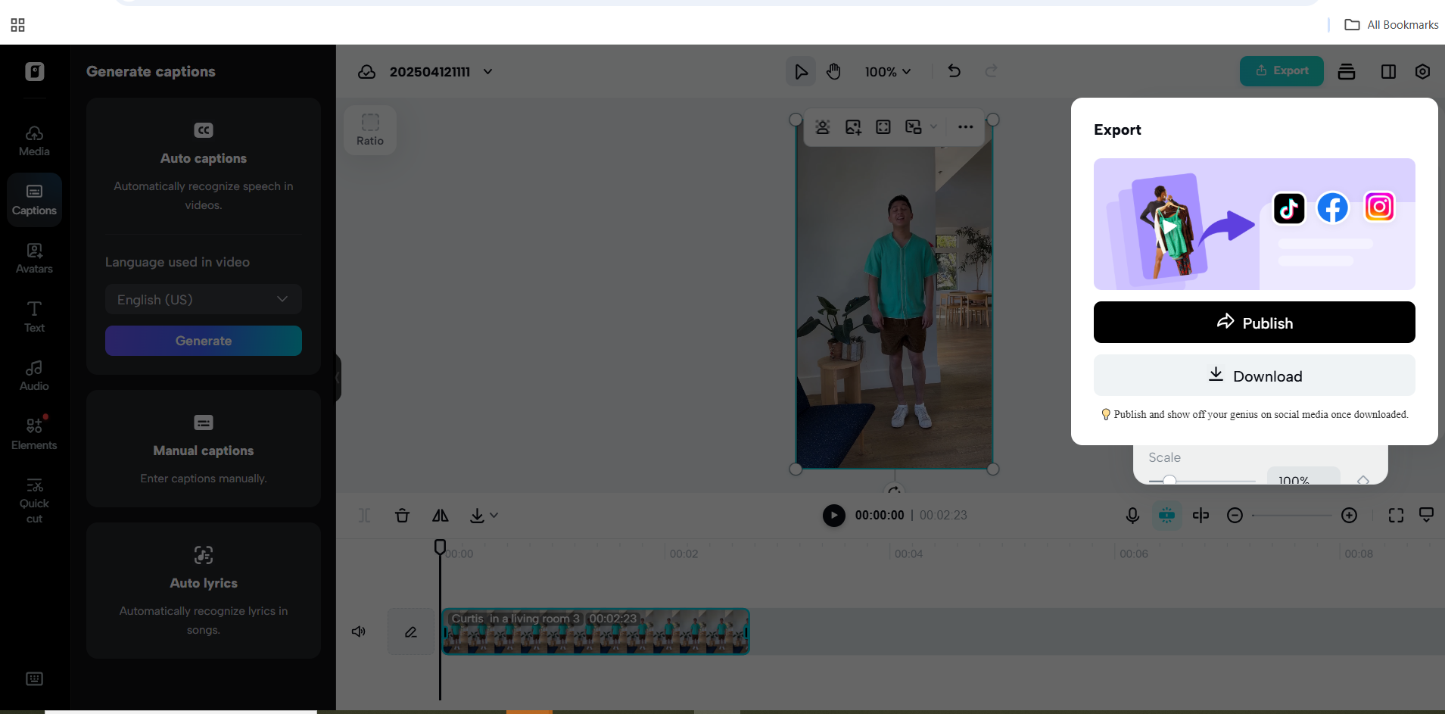Click the fit timeline to screen icon

click(1396, 516)
